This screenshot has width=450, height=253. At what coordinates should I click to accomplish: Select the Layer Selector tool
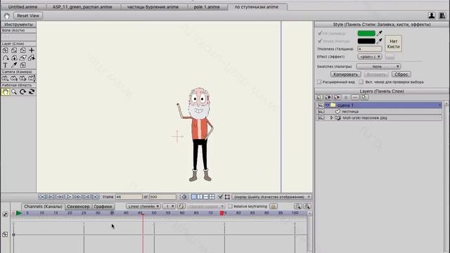32,58
